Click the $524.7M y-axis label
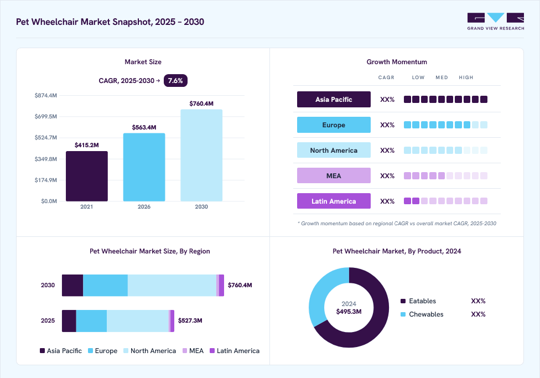540x378 pixels. coord(45,137)
